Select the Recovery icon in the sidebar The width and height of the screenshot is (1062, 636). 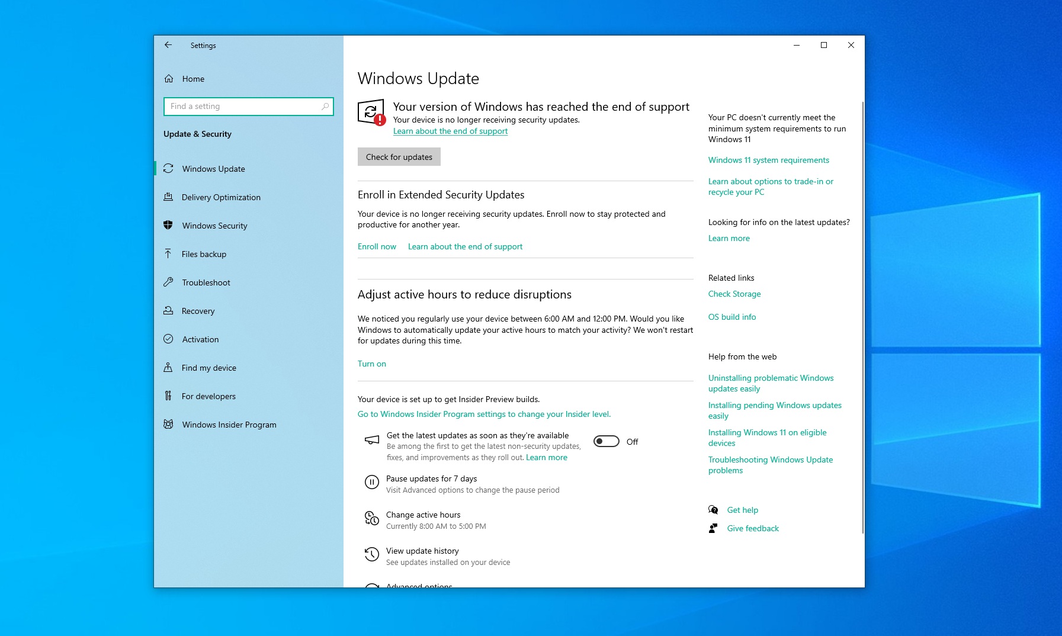[x=168, y=311]
